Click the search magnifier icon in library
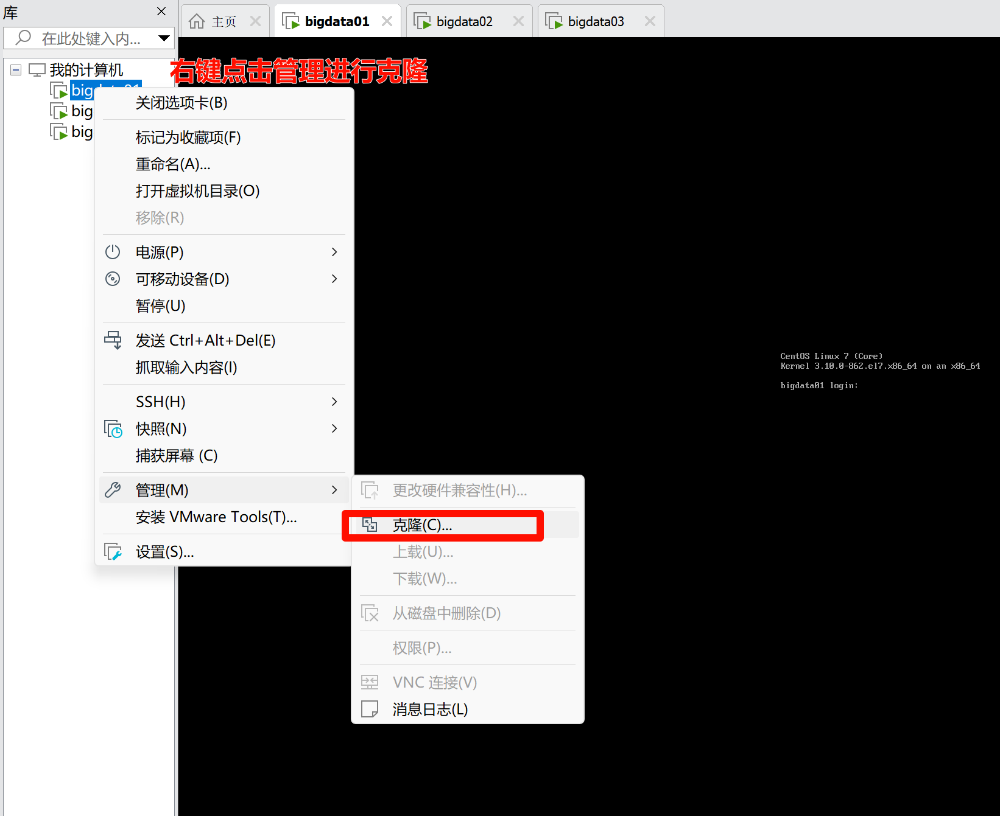This screenshot has width=1000, height=816. [x=23, y=38]
